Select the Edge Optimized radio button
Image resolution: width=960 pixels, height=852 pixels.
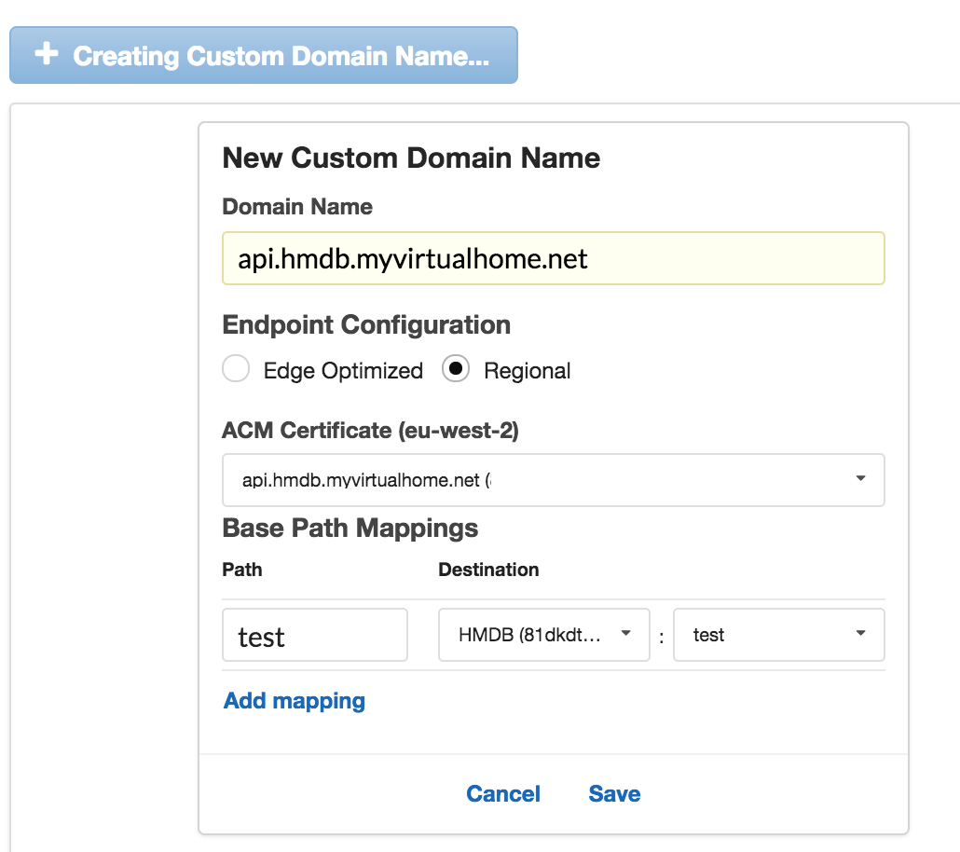coord(236,370)
